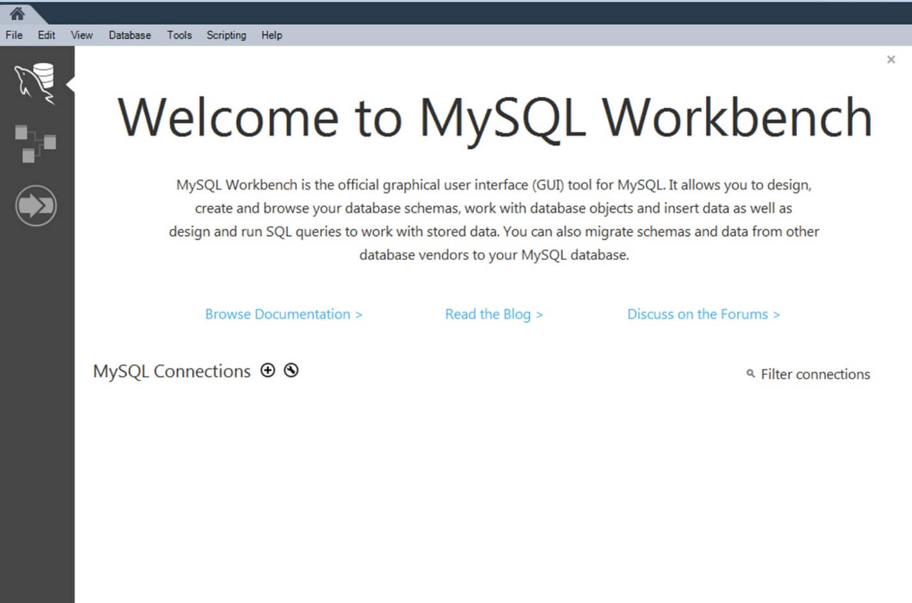The image size is (912, 603).
Task: Open the Scripting menu
Action: point(226,35)
